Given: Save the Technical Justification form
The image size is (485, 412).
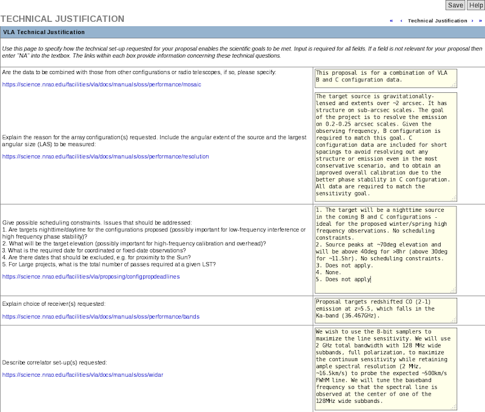Looking at the screenshot, I should click(x=455, y=5).
